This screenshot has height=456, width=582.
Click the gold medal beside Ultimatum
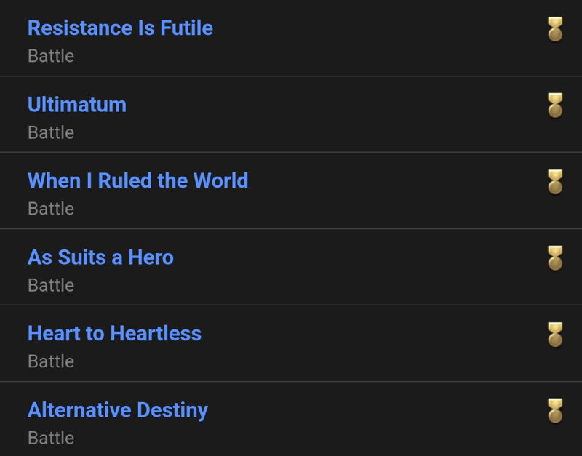point(555,105)
